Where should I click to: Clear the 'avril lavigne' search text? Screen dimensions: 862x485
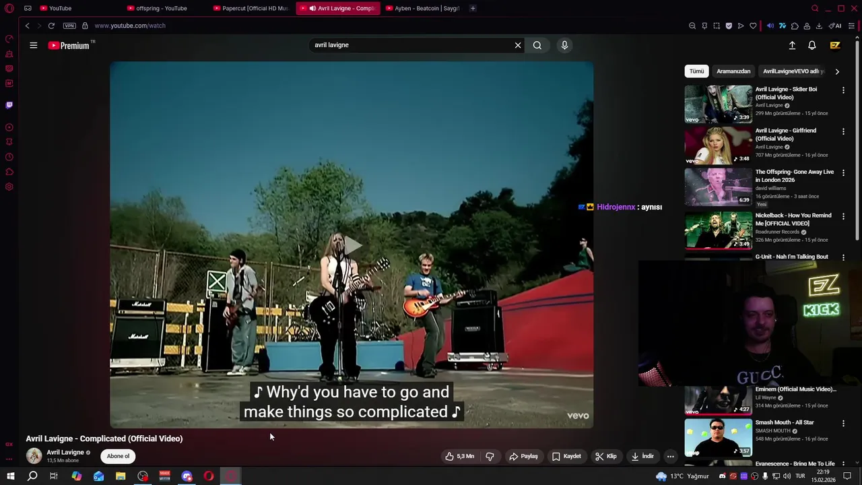coord(518,45)
